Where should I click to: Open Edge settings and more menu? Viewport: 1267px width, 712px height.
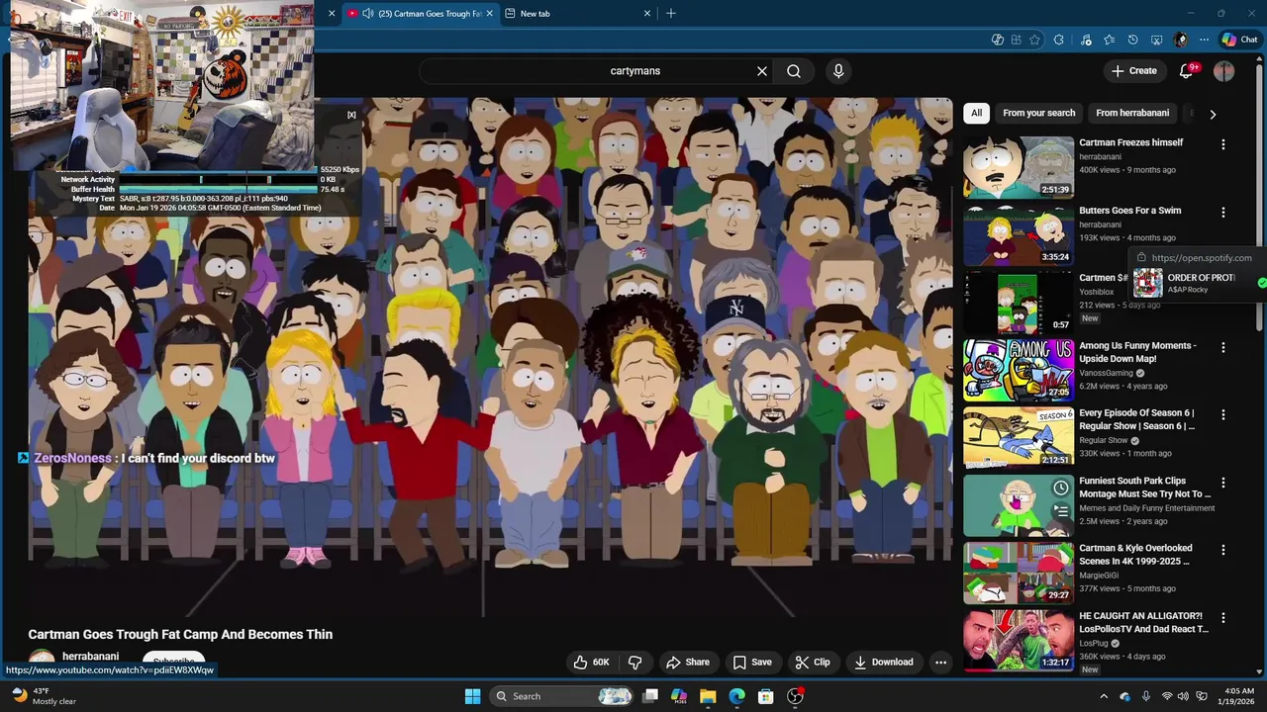pyautogui.click(x=1204, y=40)
